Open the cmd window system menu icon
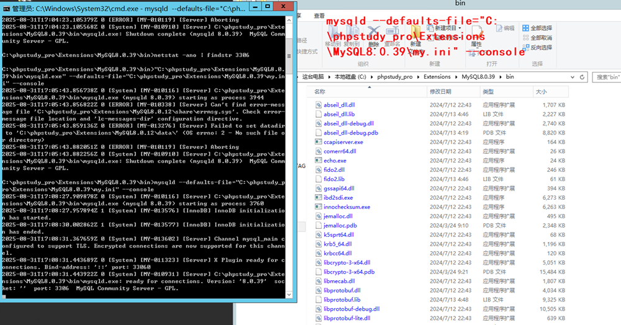 (6, 7)
